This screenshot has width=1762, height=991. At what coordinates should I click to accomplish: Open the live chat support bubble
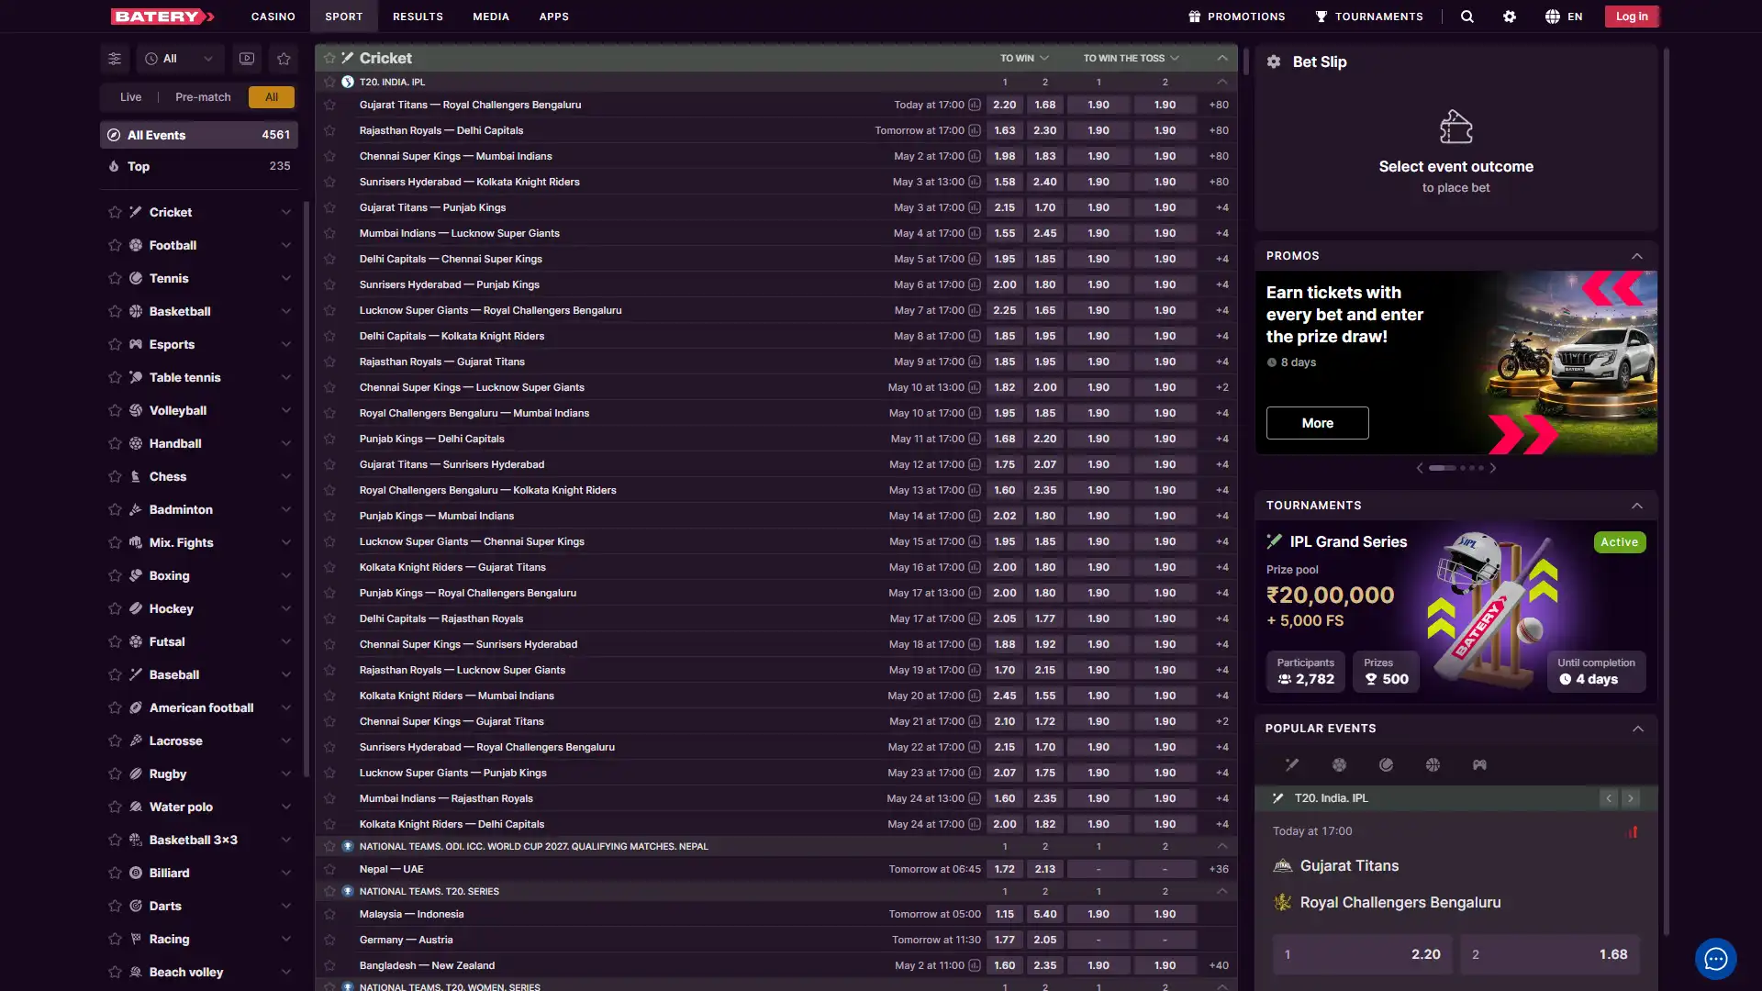[1715, 959]
